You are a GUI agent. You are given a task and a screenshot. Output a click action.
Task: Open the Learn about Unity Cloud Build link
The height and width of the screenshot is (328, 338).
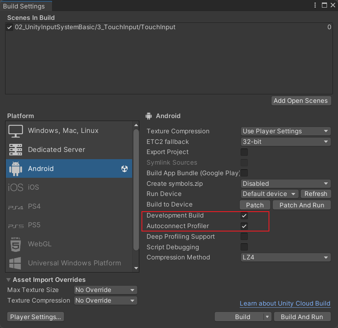click(x=285, y=303)
